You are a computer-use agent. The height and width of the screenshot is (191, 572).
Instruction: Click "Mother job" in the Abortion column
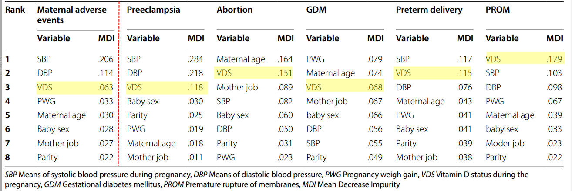click(x=238, y=88)
